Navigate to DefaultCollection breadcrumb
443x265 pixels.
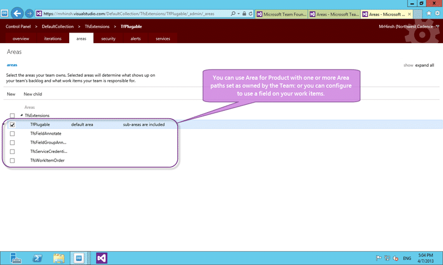pyautogui.click(x=58, y=26)
